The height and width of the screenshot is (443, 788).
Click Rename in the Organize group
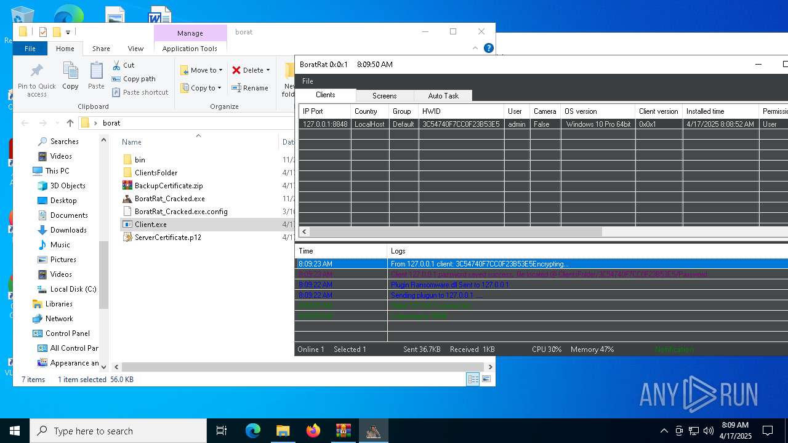tap(250, 88)
